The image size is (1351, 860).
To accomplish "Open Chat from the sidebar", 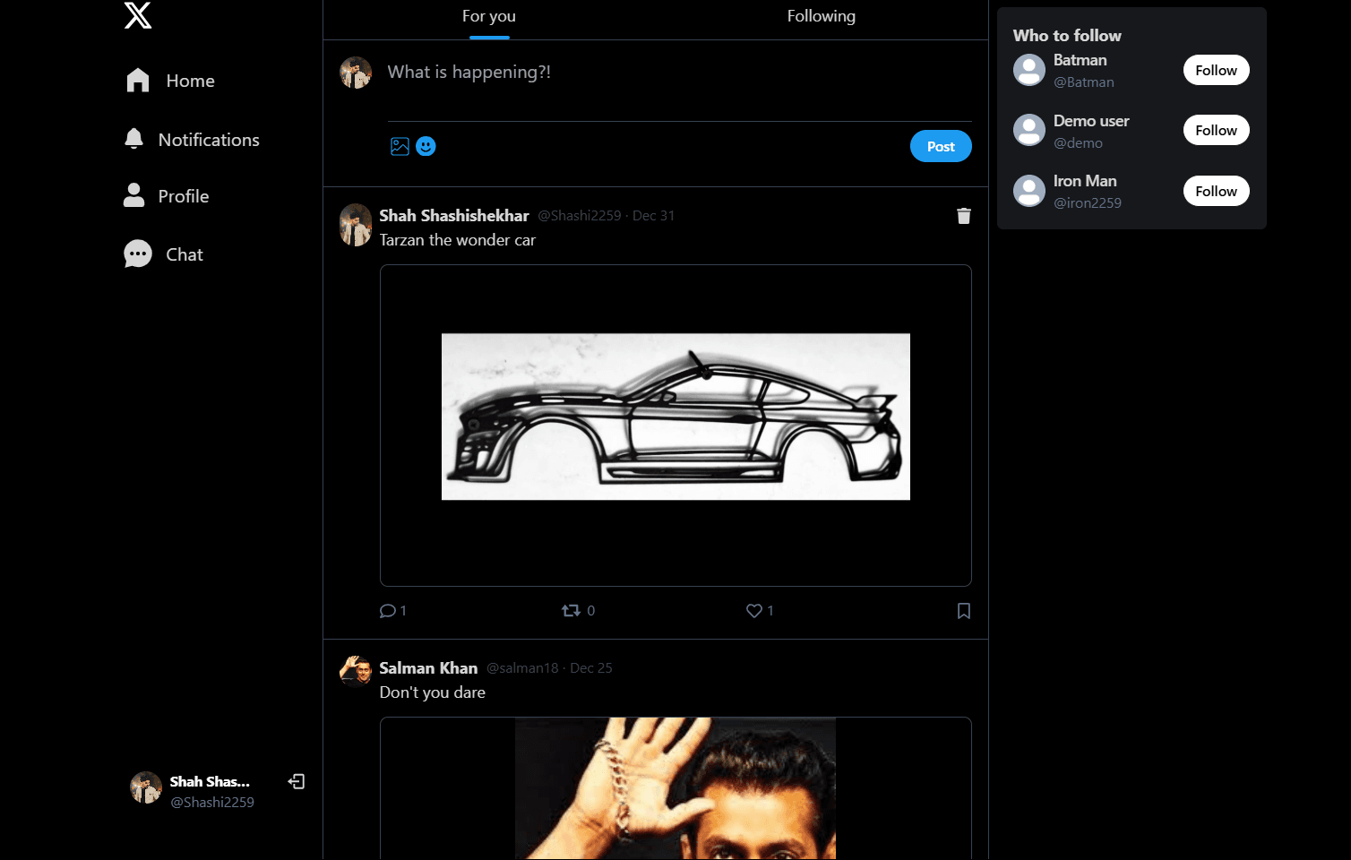I will [x=163, y=254].
